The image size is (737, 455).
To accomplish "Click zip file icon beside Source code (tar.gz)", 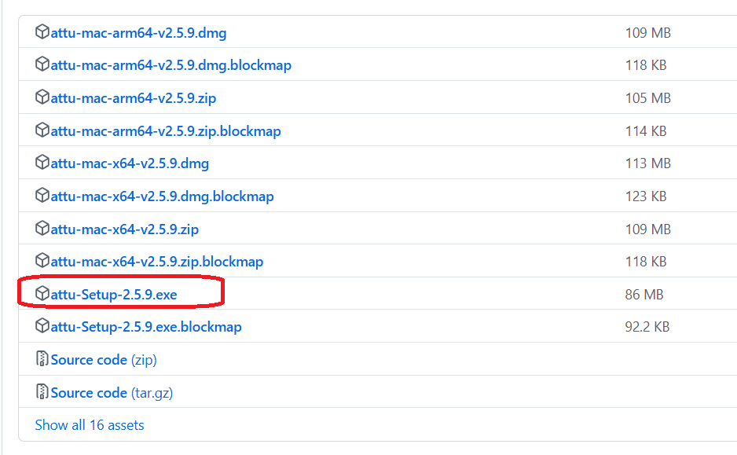I will pyautogui.click(x=42, y=392).
